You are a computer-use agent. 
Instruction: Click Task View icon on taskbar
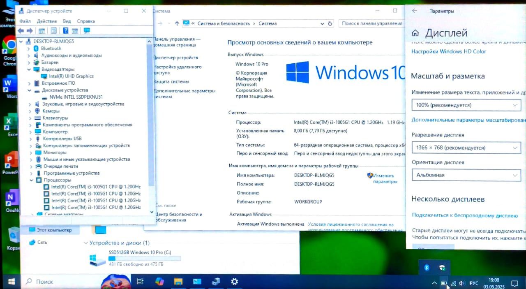[140, 282]
